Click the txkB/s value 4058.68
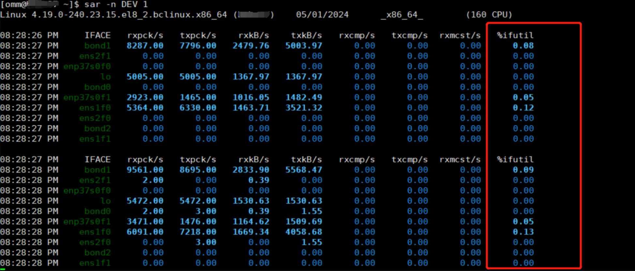 pyautogui.click(x=304, y=232)
